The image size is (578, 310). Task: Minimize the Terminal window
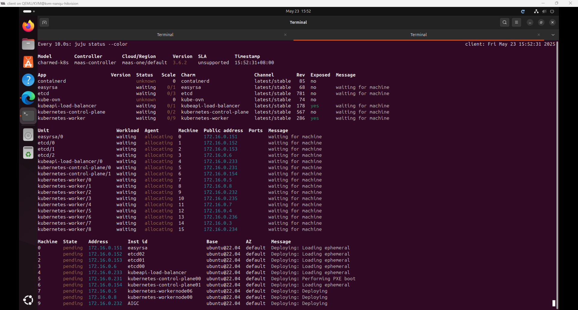coord(530,23)
